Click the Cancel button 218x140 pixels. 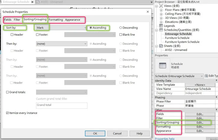[x=117, y=134]
